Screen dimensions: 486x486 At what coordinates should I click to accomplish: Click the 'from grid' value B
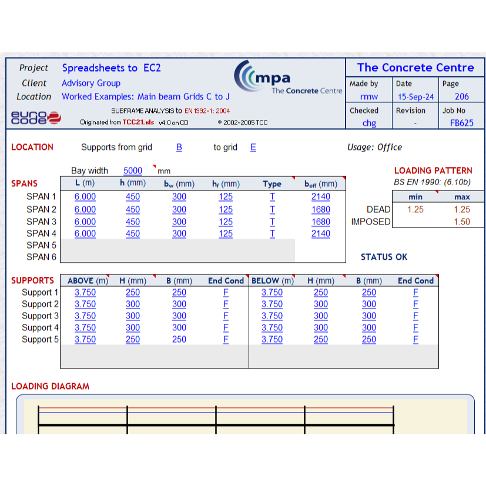(179, 148)
